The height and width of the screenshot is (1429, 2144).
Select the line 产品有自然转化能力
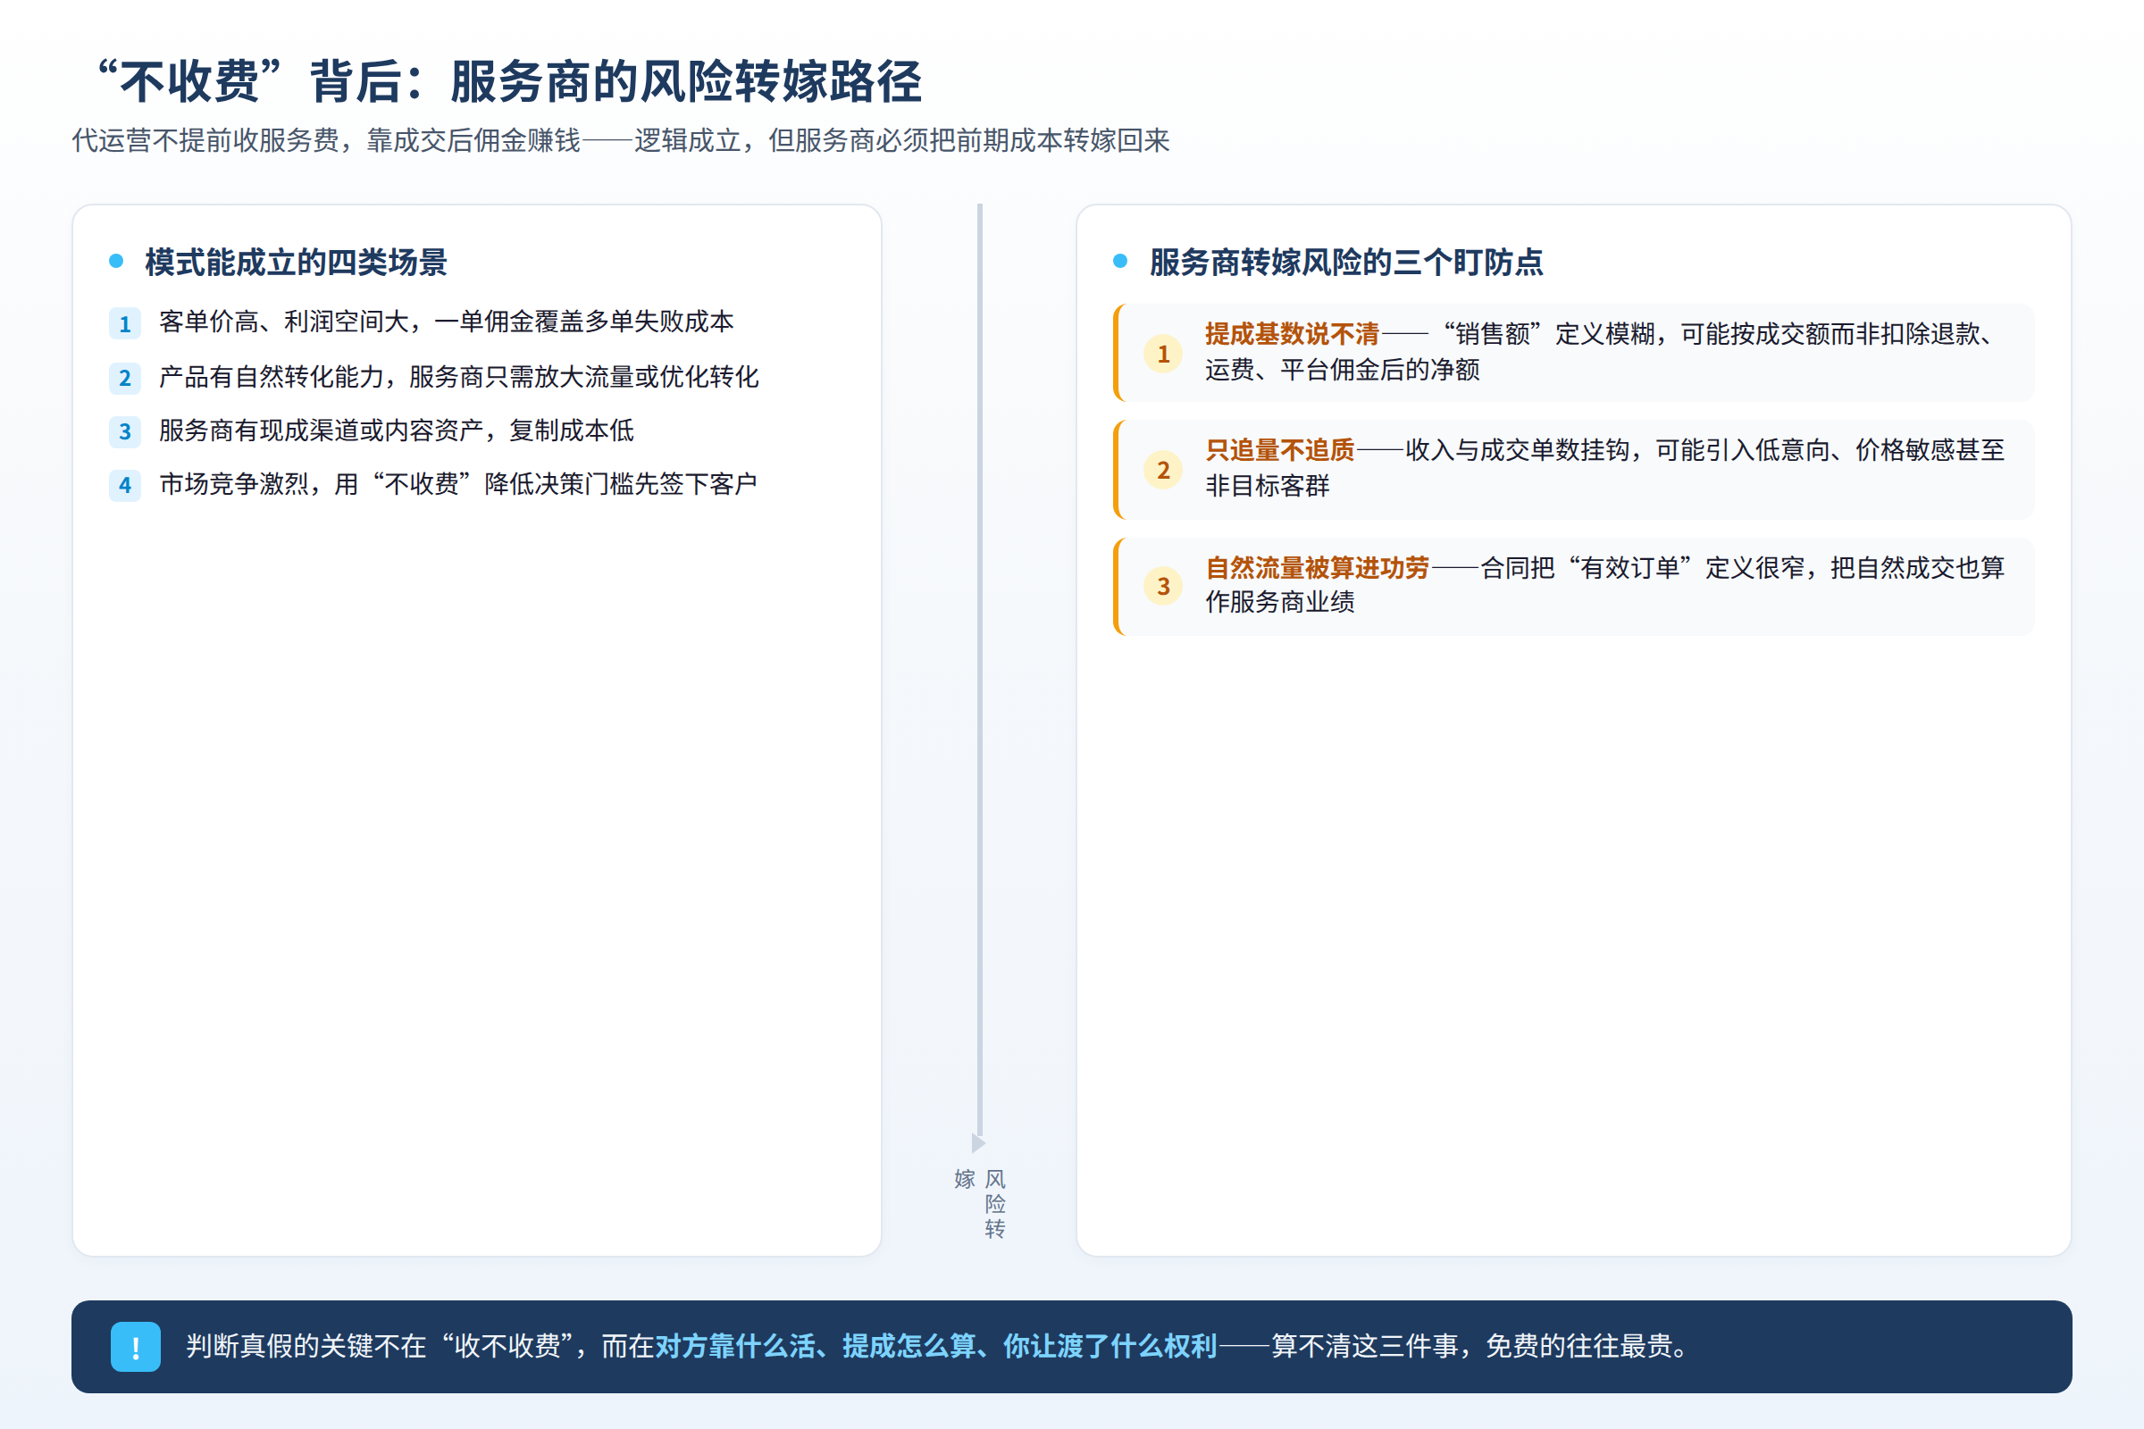tap(458, 376)
